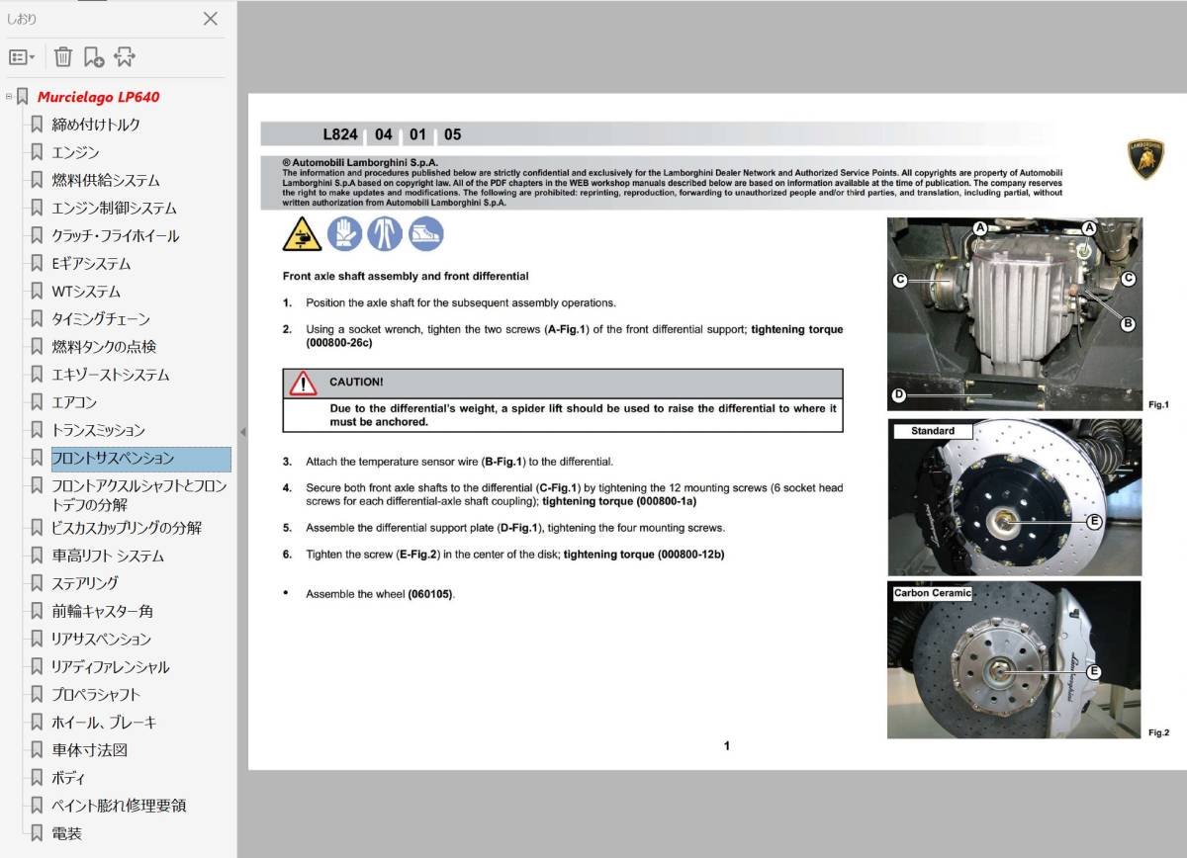Image resolution: width=1187 pixels, height=858 pixels.
Task: Collapse the Murcielago LP640 bookmark tree
Action: 9,97
